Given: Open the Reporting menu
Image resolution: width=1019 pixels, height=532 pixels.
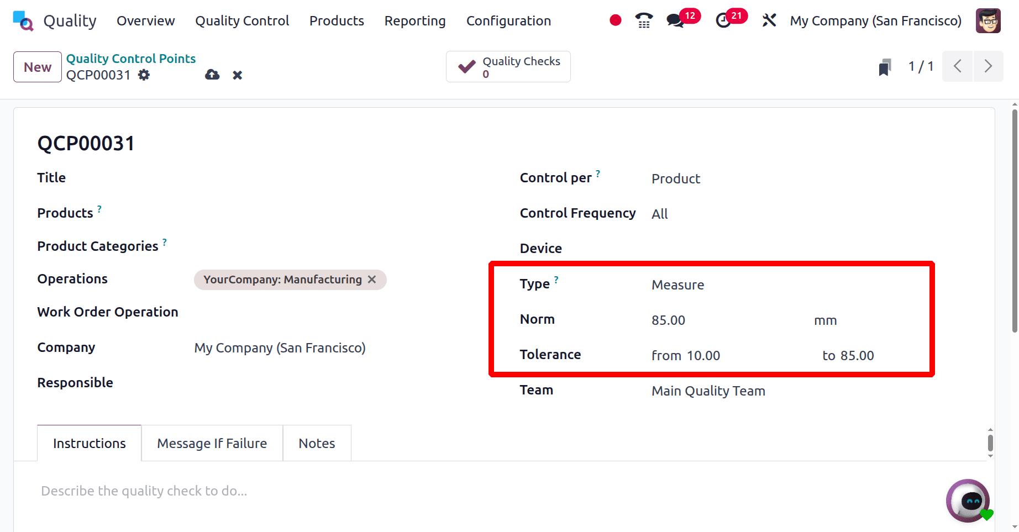Looking at the screenshot, I should click(x=415, y=20).
